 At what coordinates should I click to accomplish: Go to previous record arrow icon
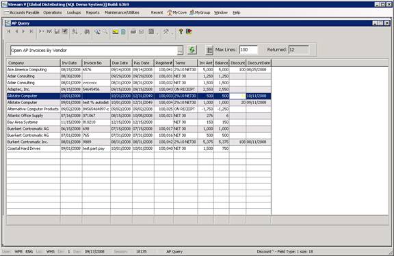tap(16, 31)
